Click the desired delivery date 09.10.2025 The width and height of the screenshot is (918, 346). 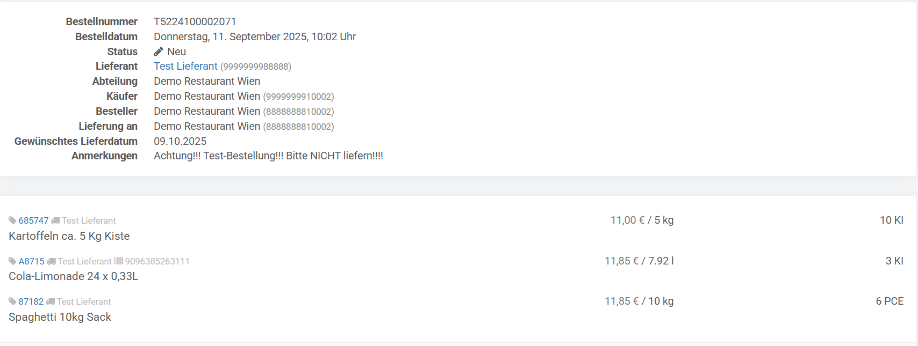180,141
